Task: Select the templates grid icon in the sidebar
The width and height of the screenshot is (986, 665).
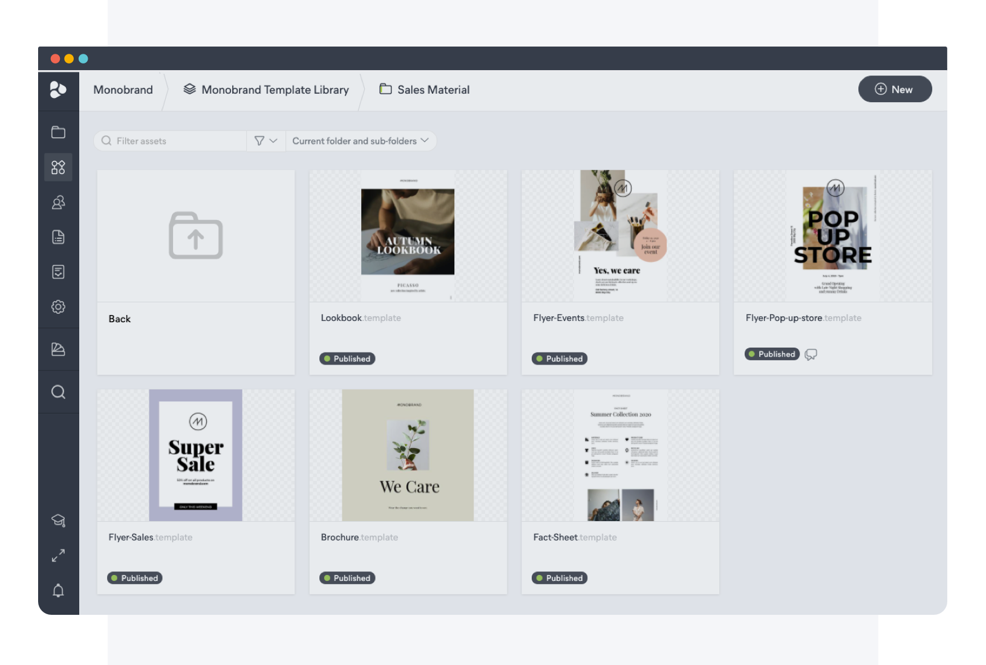Action: 58,167
